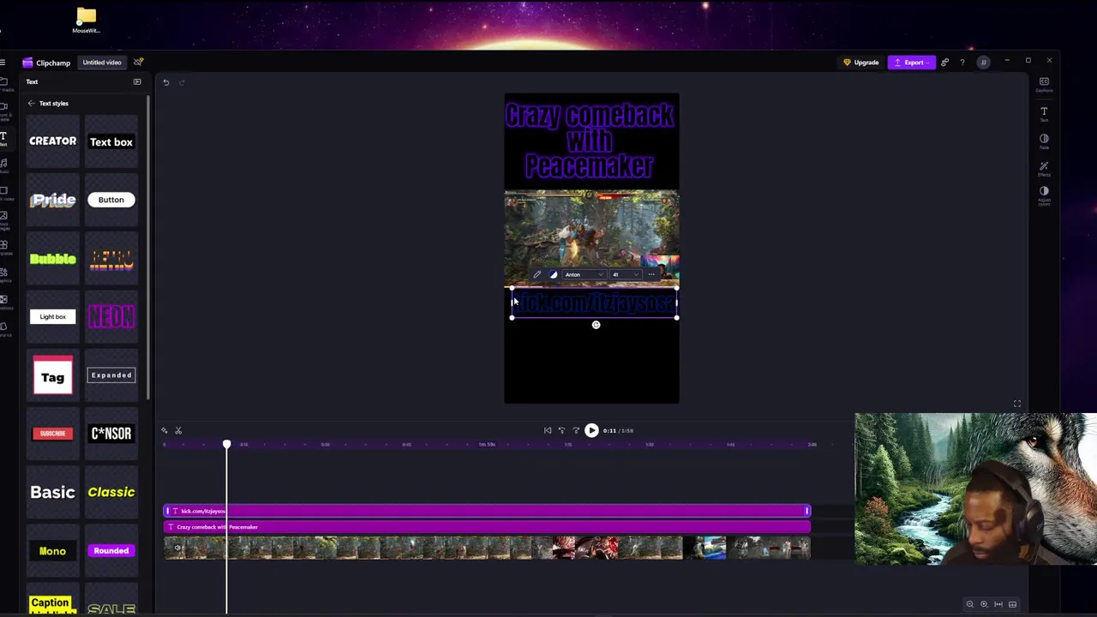The image size is (1097, 617).
Task: Select the Mono text style
Action: pyautogui.click(x=53, y=551)
